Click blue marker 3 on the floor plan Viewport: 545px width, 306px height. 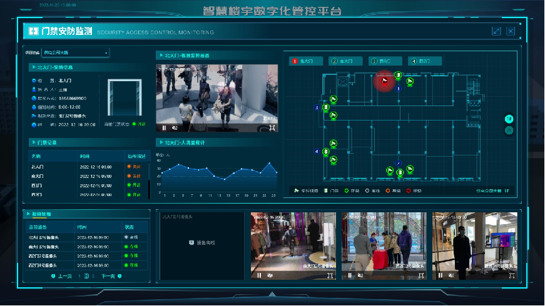click(317, 108)
